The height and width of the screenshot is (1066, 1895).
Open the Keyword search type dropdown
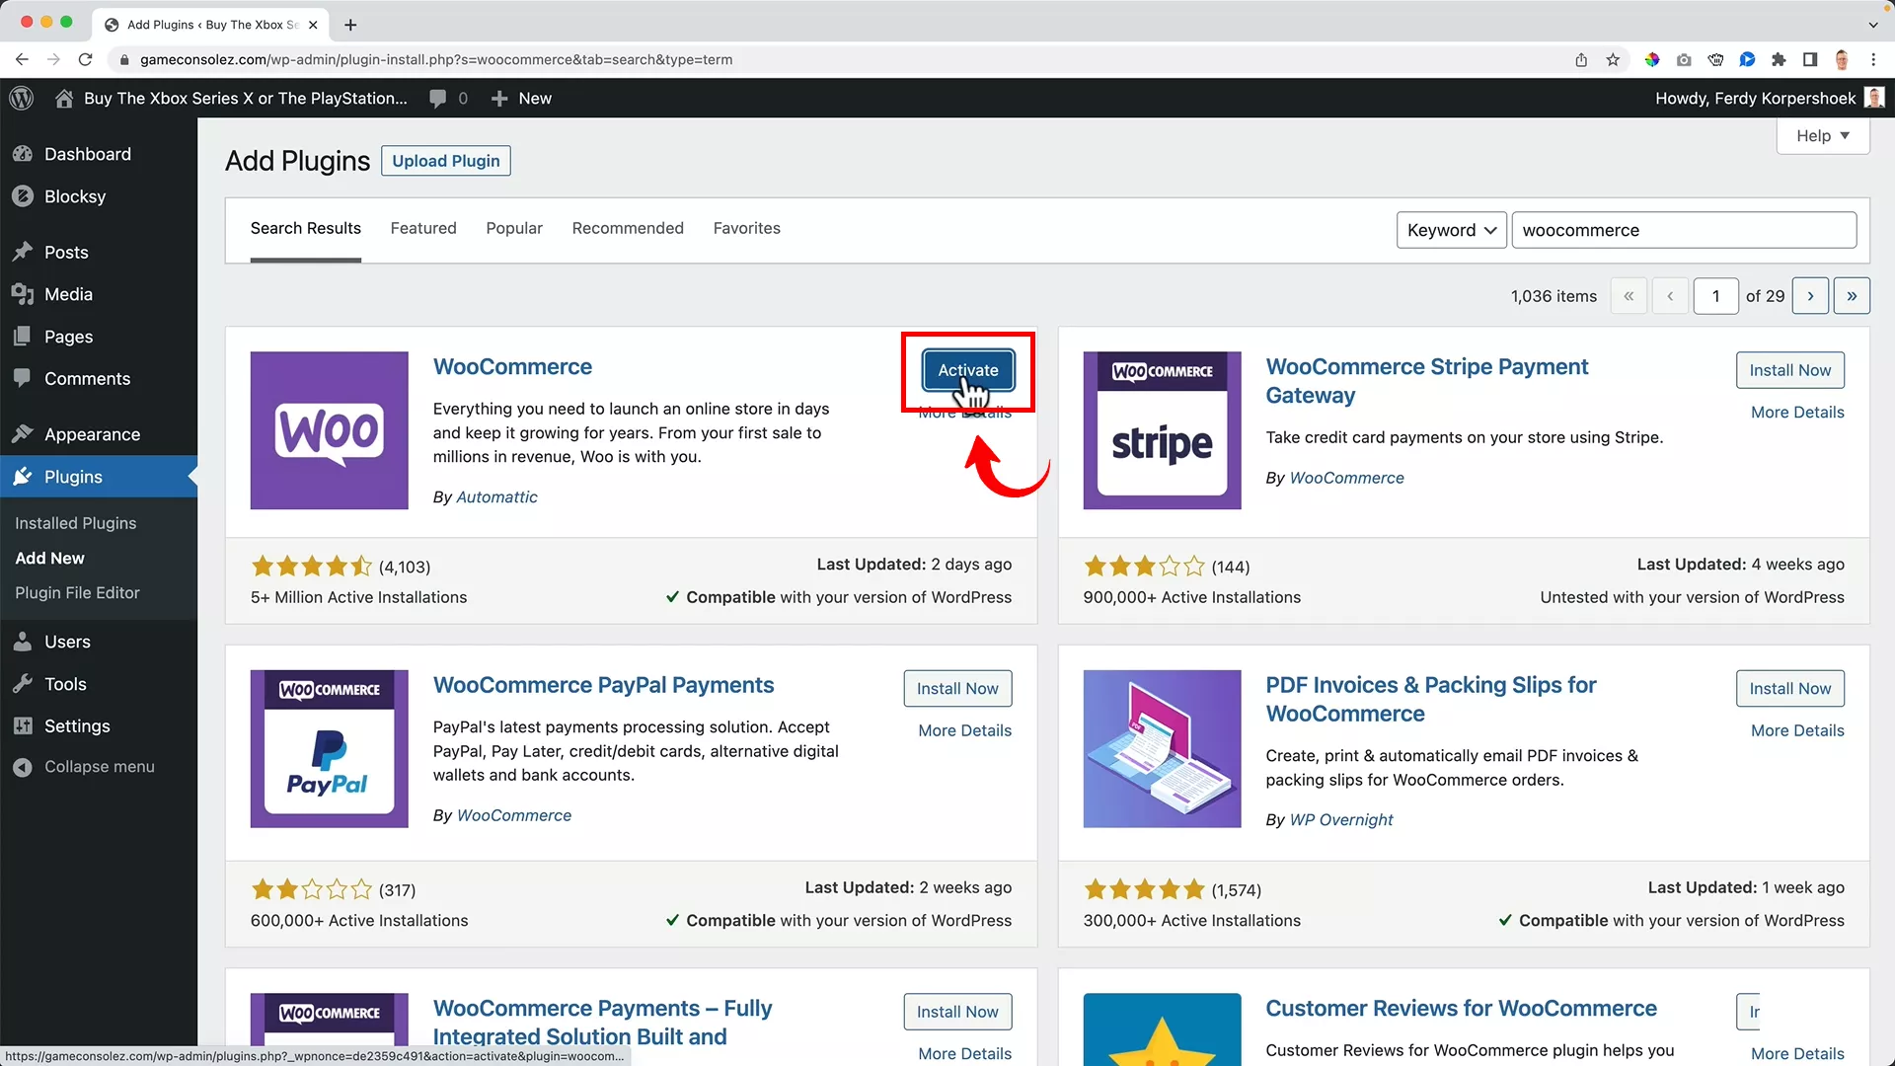coord(1450,229)
